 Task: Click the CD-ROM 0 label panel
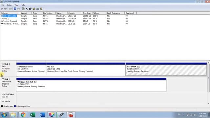pos(8,98)
